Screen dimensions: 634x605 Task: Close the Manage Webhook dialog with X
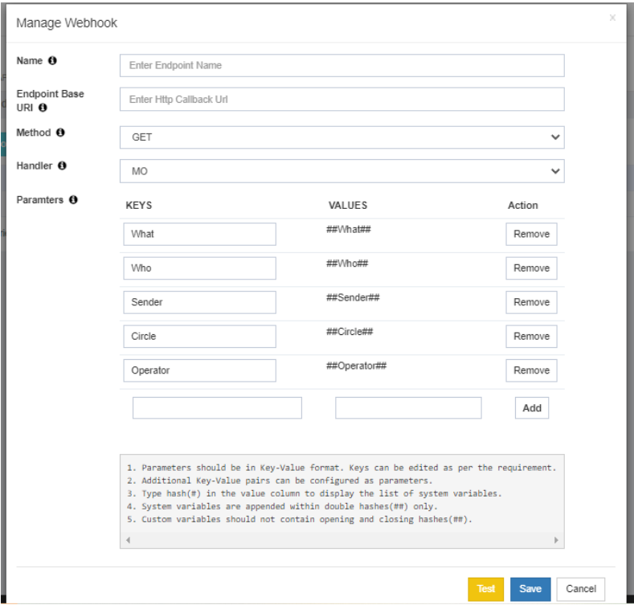click(x=612, y=18)
